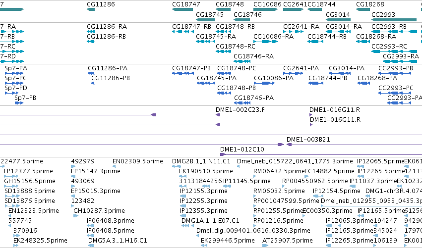Select the CG18745 gene label

point(210,14)
